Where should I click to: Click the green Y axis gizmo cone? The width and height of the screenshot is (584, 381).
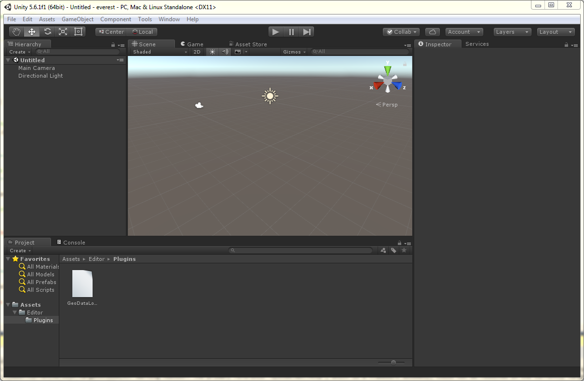388,69
